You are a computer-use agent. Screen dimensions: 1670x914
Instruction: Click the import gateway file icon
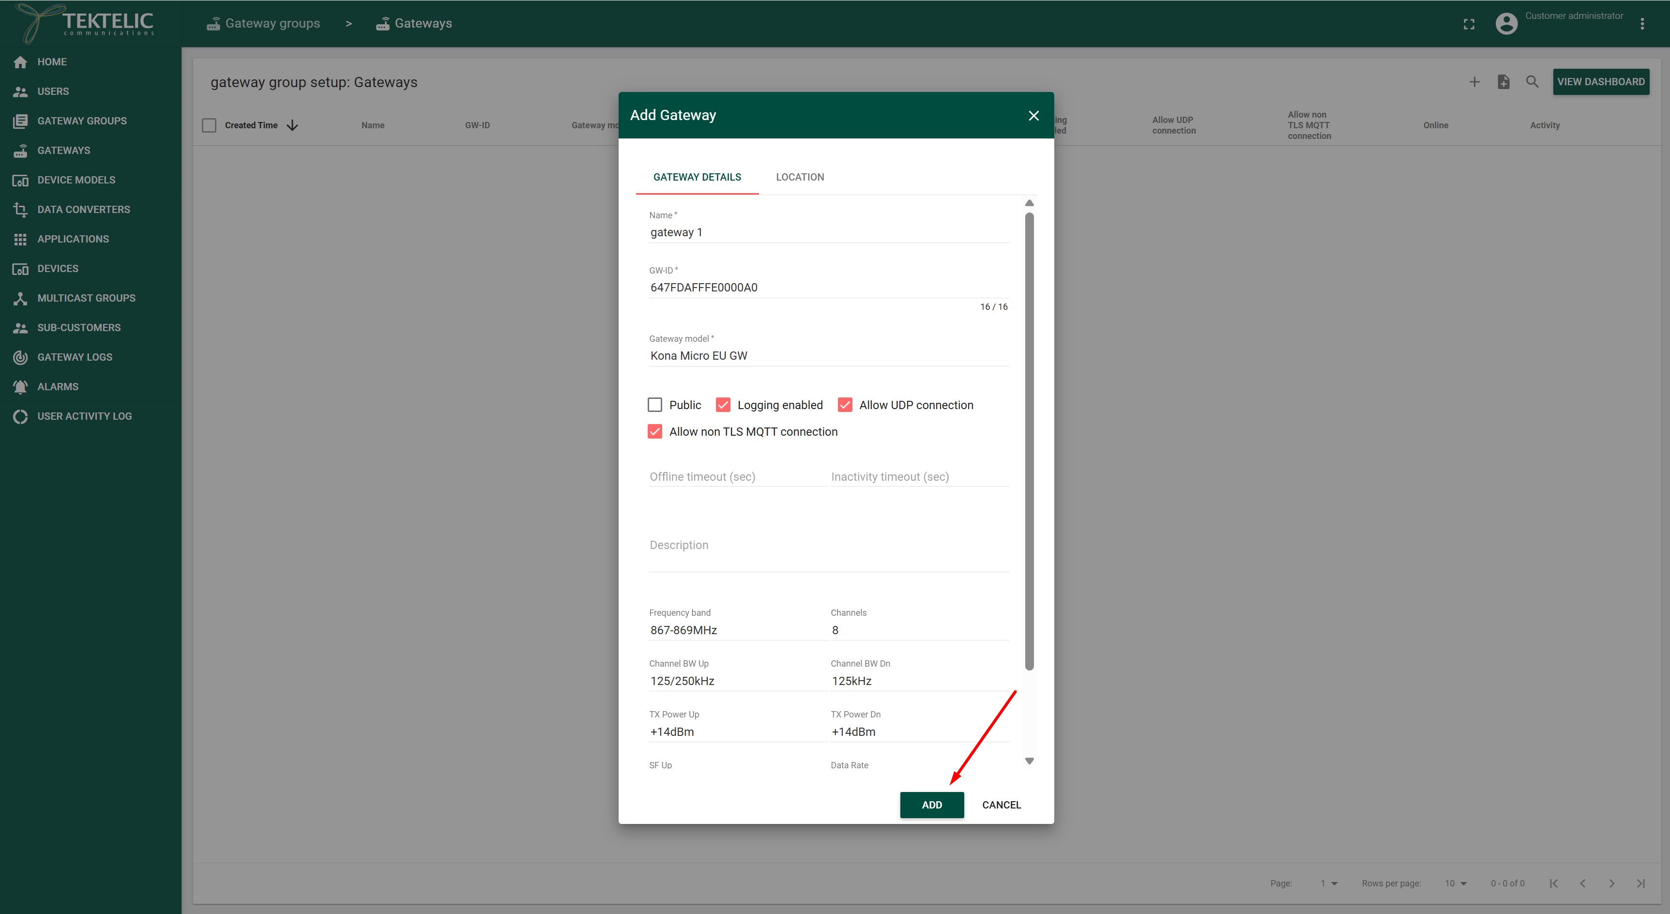point(1503,82)
